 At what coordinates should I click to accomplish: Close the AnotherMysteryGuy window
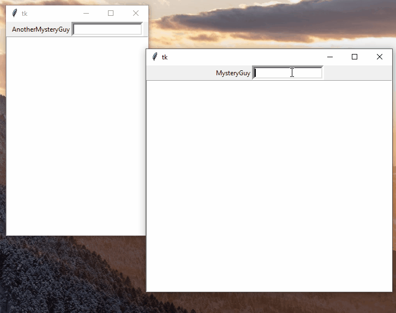pyautogui.click(x=136, y=13)
